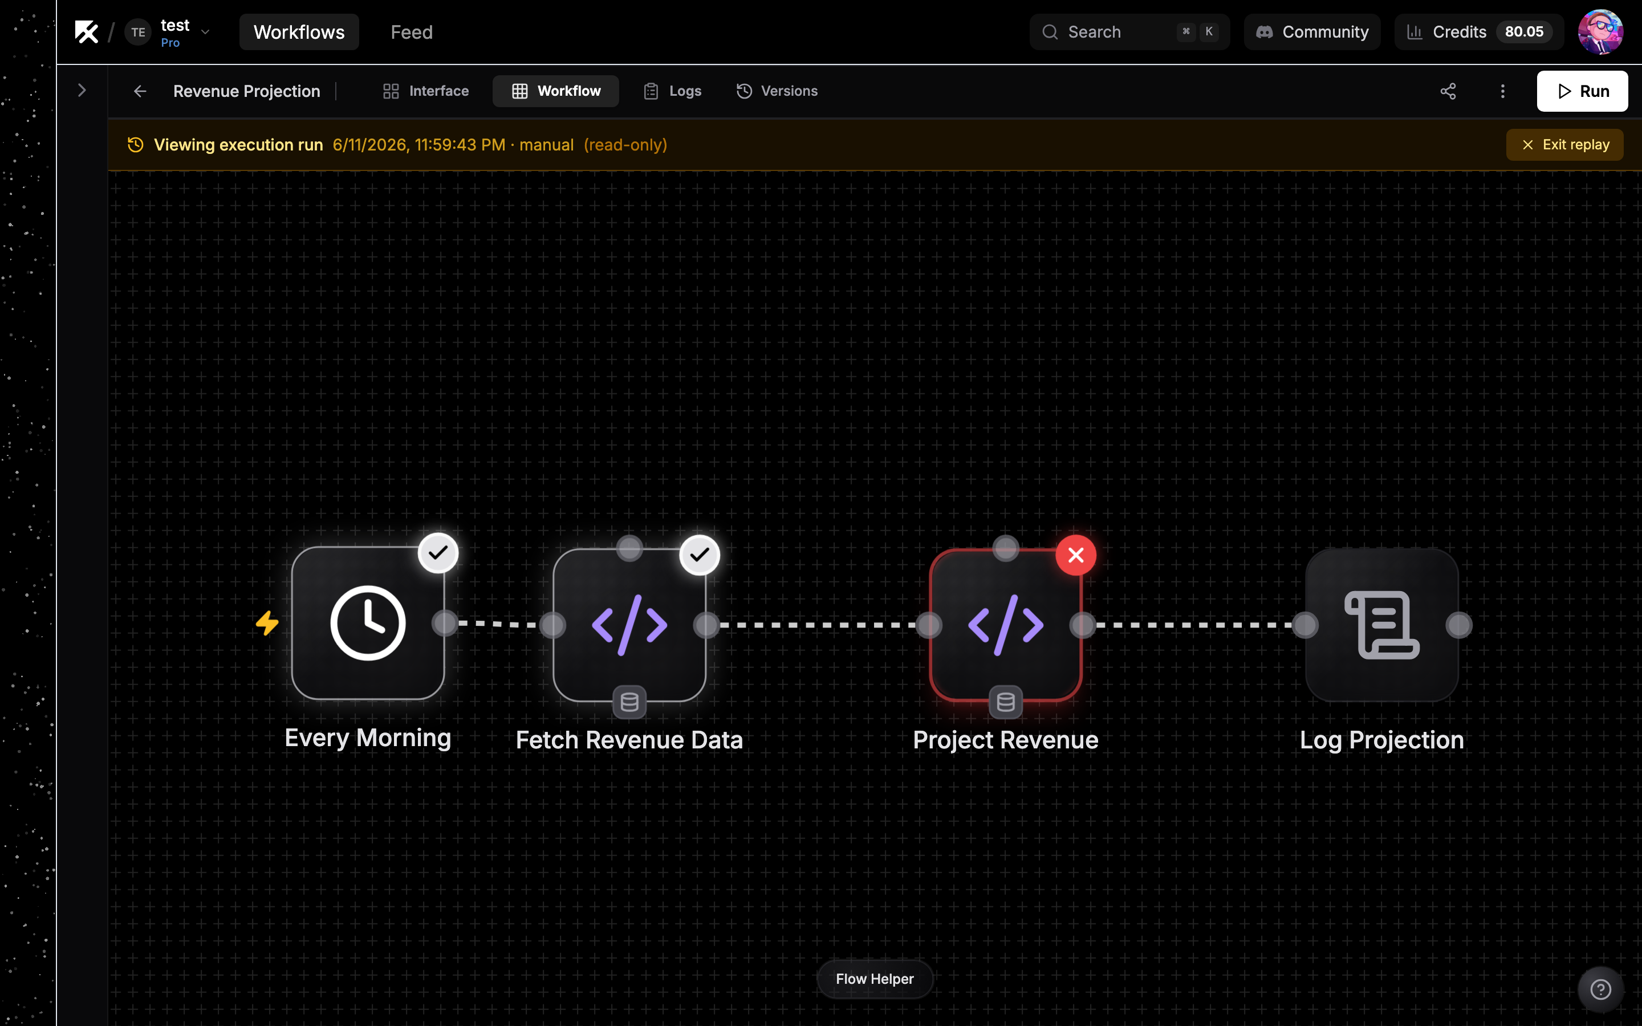Focus the Search field

[1129, 32]
